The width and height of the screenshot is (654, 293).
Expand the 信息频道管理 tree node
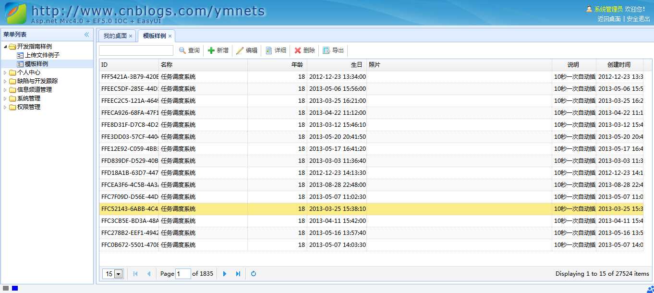(5, 90)
